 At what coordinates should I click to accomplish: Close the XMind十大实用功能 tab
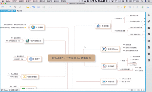[14, 11]
